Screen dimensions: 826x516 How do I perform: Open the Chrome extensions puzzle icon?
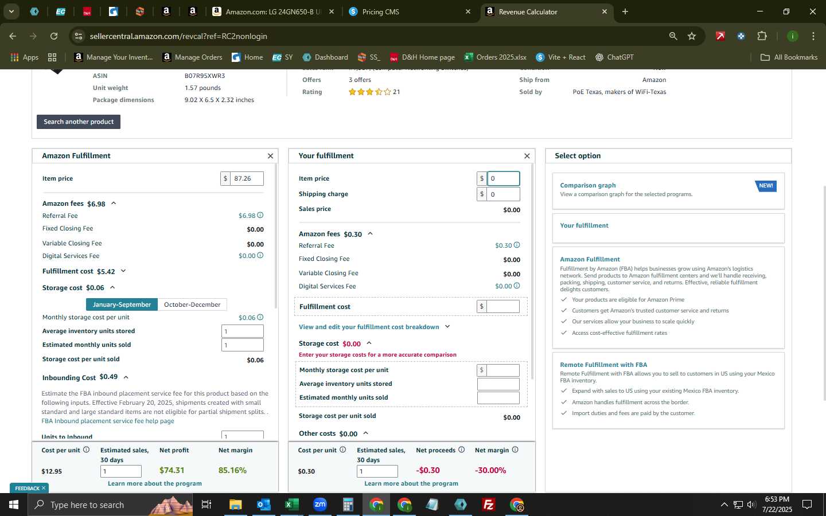point(762,36)
